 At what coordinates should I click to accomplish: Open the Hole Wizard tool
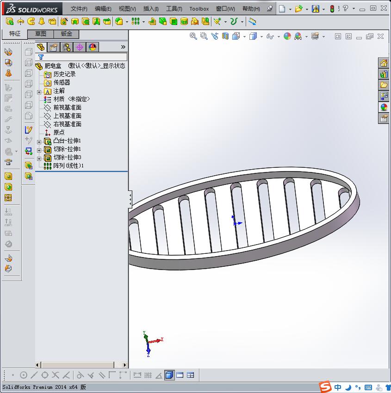pos(64,22)
